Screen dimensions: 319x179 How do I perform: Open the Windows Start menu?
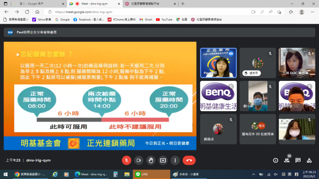6,174
